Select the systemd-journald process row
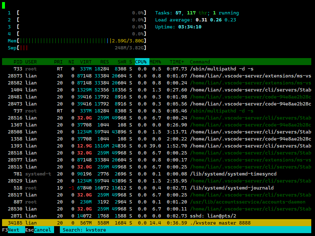Image resolution: width=315 pixels, height=236 pixels. (x=157, y=188)
